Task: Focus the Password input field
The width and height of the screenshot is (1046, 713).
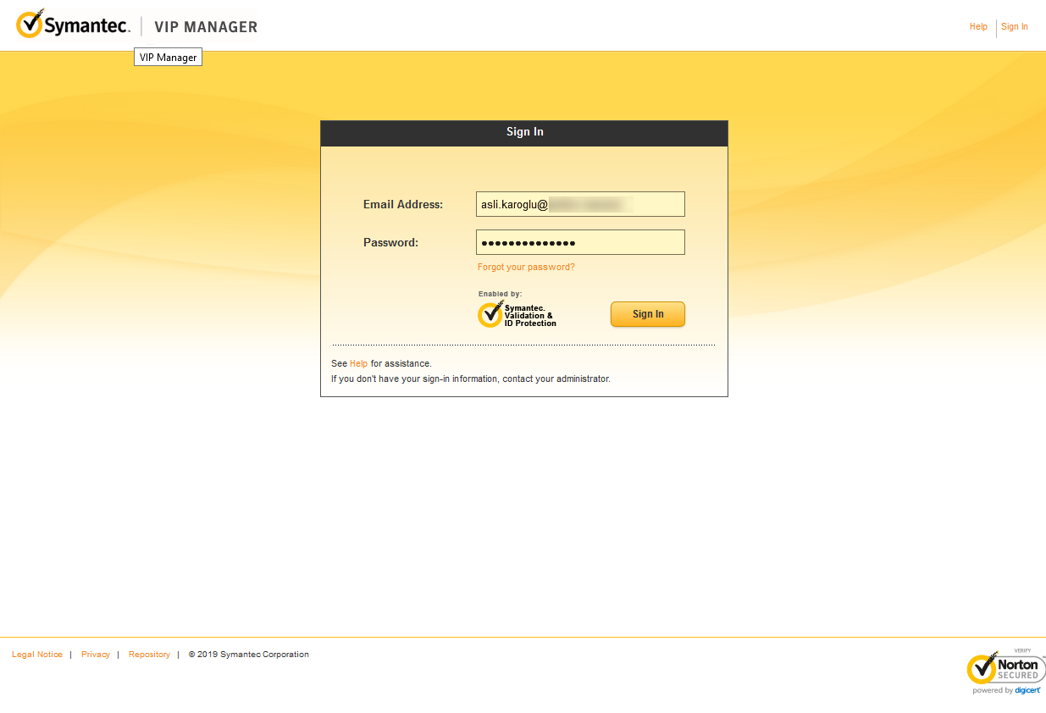Action: (x=580, y=243)
